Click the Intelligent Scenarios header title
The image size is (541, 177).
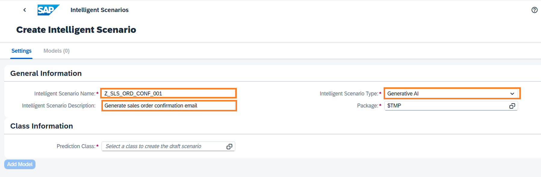99,10
